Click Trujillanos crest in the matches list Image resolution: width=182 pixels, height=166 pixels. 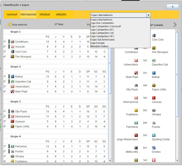point(136,110)
